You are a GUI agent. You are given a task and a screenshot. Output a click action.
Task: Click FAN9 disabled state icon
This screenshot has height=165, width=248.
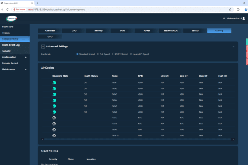(x=54, y=129)
